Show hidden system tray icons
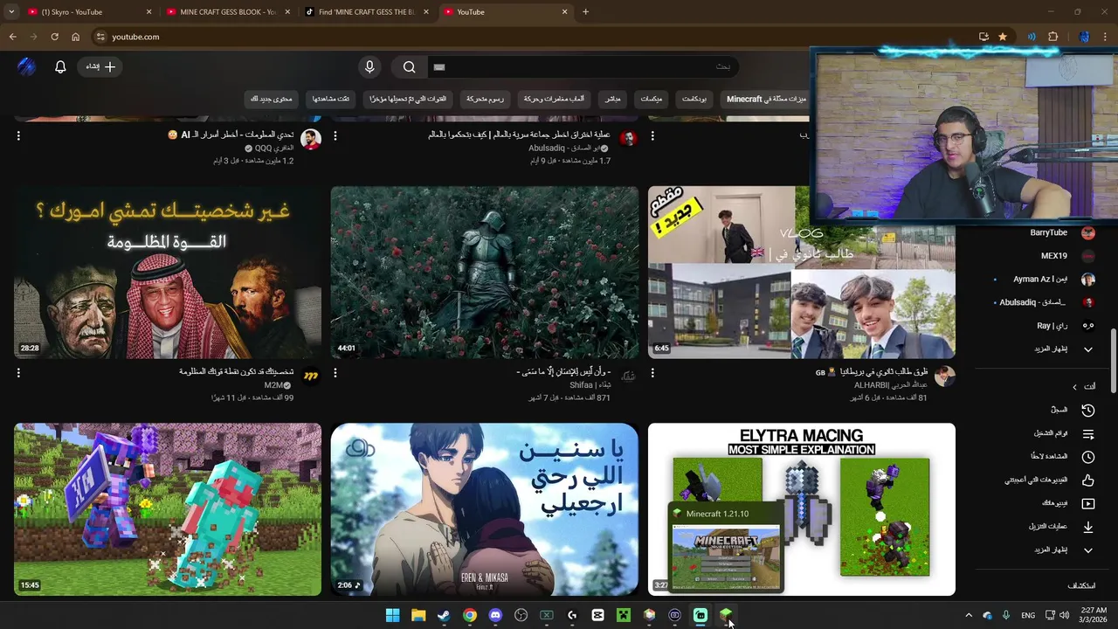The width and height of the screenshot is (1118, 629). click(968, 615)
